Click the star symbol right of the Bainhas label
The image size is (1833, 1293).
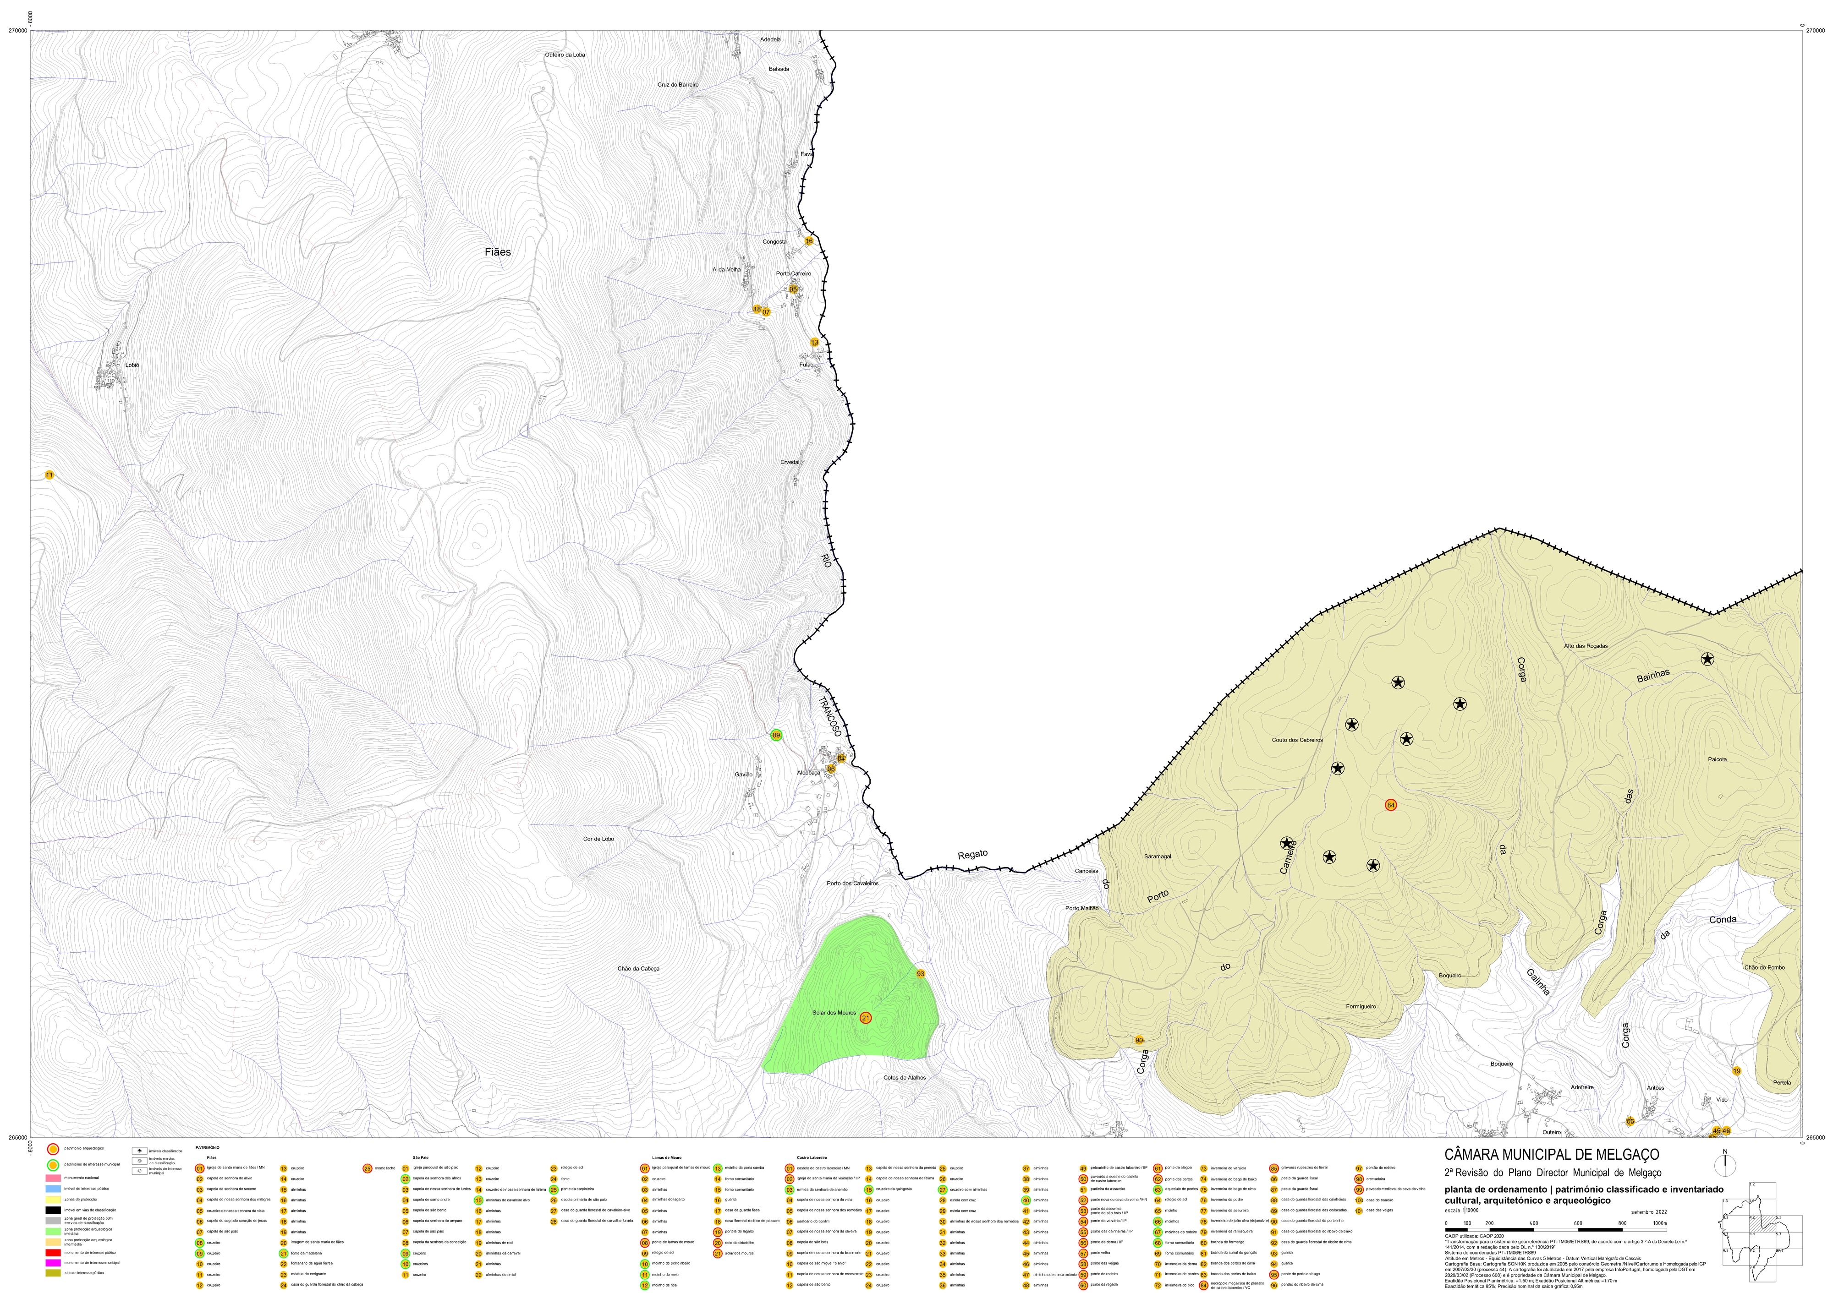pyautogui.click(x=1707, y=659)
